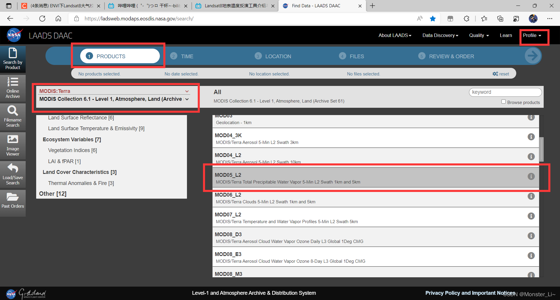Show info for MOD08_D3 product

tap(531, 236)
